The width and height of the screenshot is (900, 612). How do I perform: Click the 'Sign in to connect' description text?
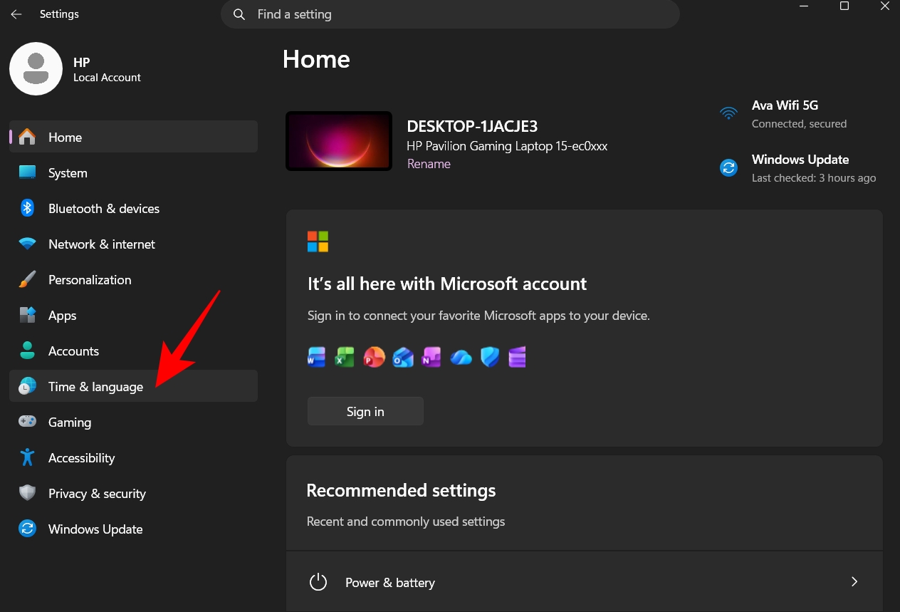[x=478, y=315]
